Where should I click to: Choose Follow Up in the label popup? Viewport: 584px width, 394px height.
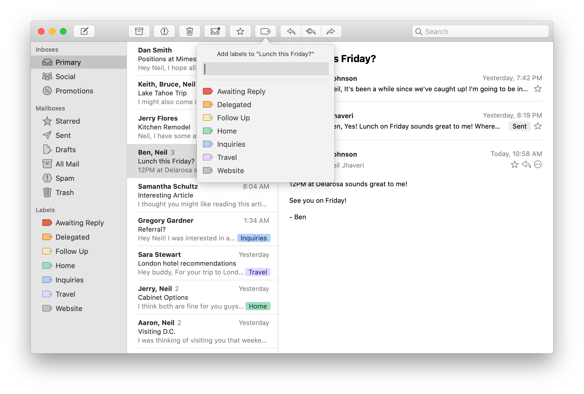tap(266, 118)
